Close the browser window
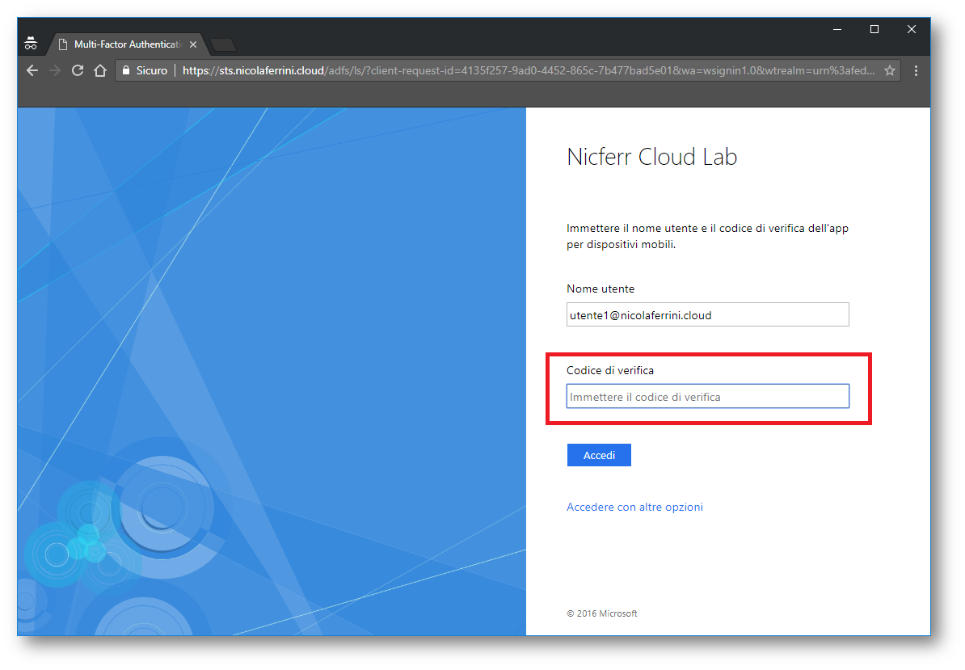 coord(911,29)
